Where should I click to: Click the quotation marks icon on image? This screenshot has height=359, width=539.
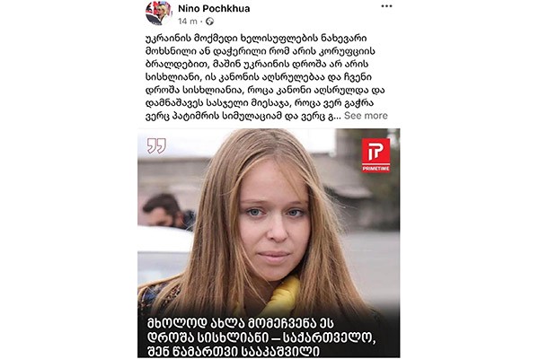point(156,145)
